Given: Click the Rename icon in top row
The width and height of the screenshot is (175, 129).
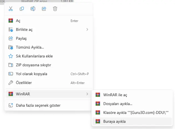Looking at the screenshot, I should point(33,9).
